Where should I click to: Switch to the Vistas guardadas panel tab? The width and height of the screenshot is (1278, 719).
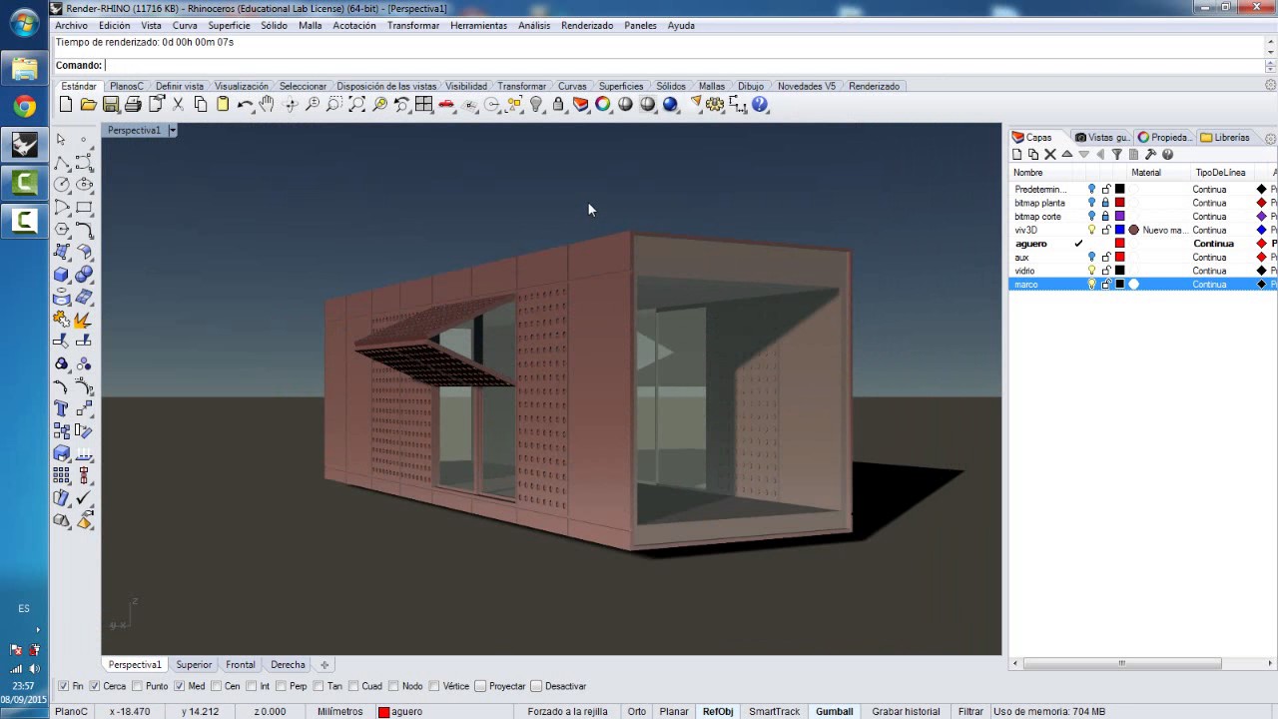pyautogui.click(x=1101, y=138)
